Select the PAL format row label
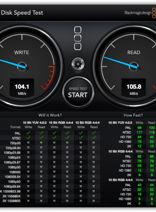 [18, 133]
